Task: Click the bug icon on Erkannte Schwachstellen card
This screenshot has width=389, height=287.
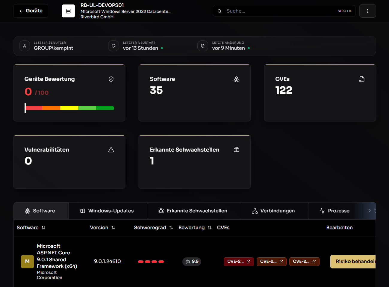Action: coord(237,150)
